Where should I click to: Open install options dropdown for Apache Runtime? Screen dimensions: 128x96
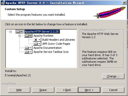(28, 36)
